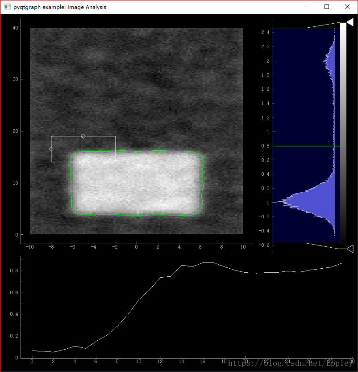Maximize the Image Analysis window
This screenshot has height=372, width=358.
327,7
